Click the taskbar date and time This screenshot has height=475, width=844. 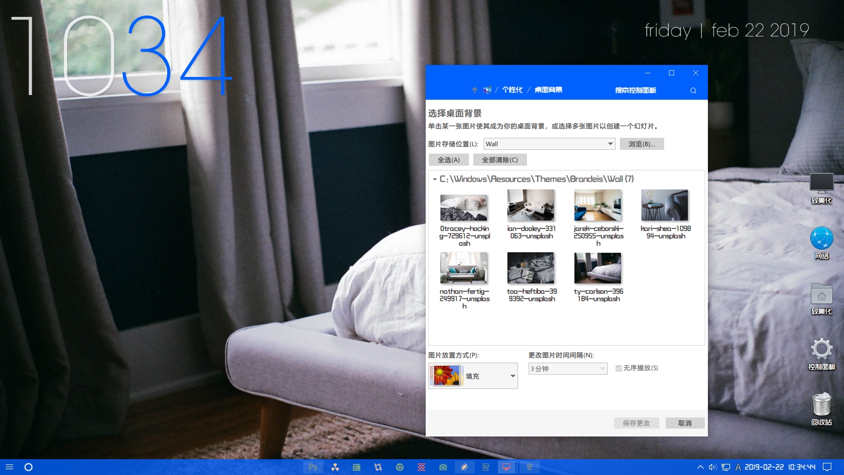(x=780, y=467)
